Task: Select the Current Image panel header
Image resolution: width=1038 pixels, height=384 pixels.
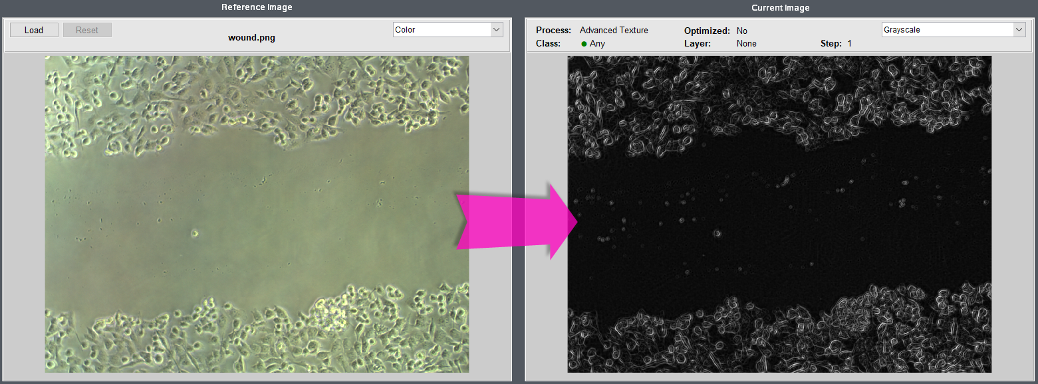Action: click(780, 8)
